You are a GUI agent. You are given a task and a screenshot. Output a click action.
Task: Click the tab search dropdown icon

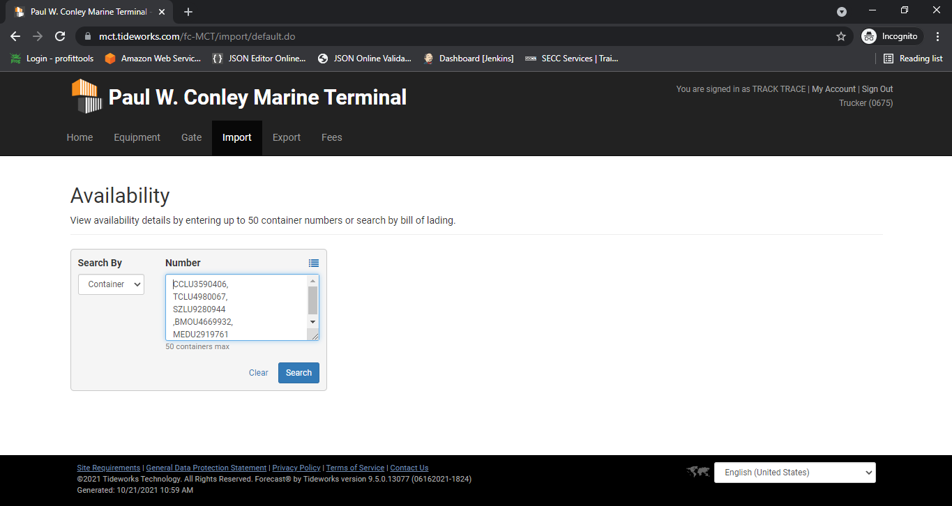pos(842,12)
